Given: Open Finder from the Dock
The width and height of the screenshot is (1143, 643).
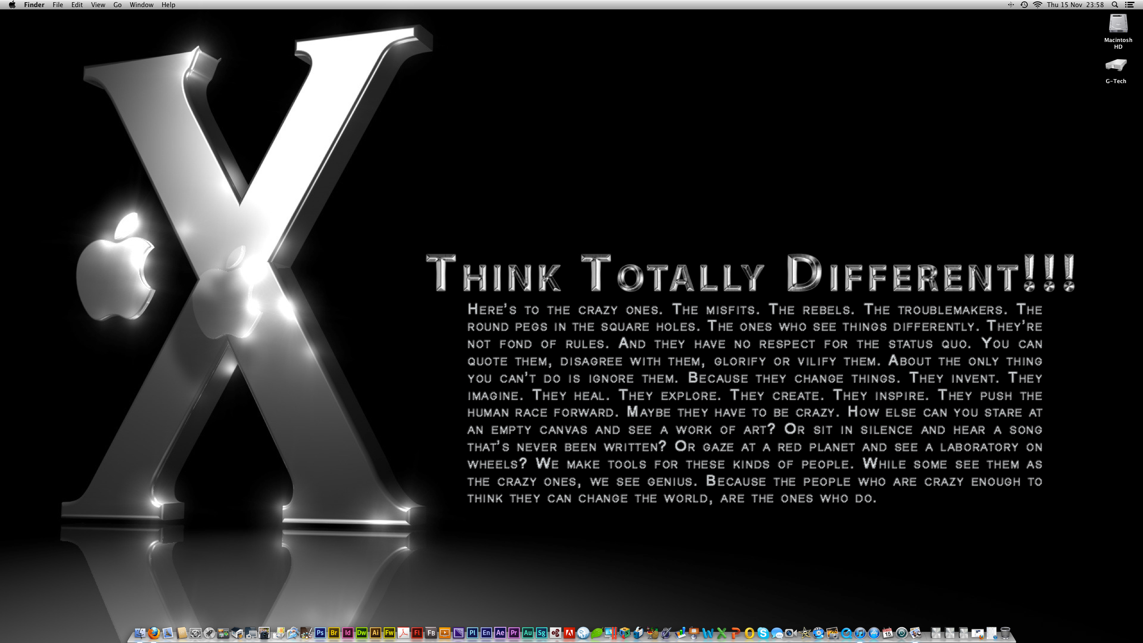Looking at the screenshot, I should click(x=140, y=633).
